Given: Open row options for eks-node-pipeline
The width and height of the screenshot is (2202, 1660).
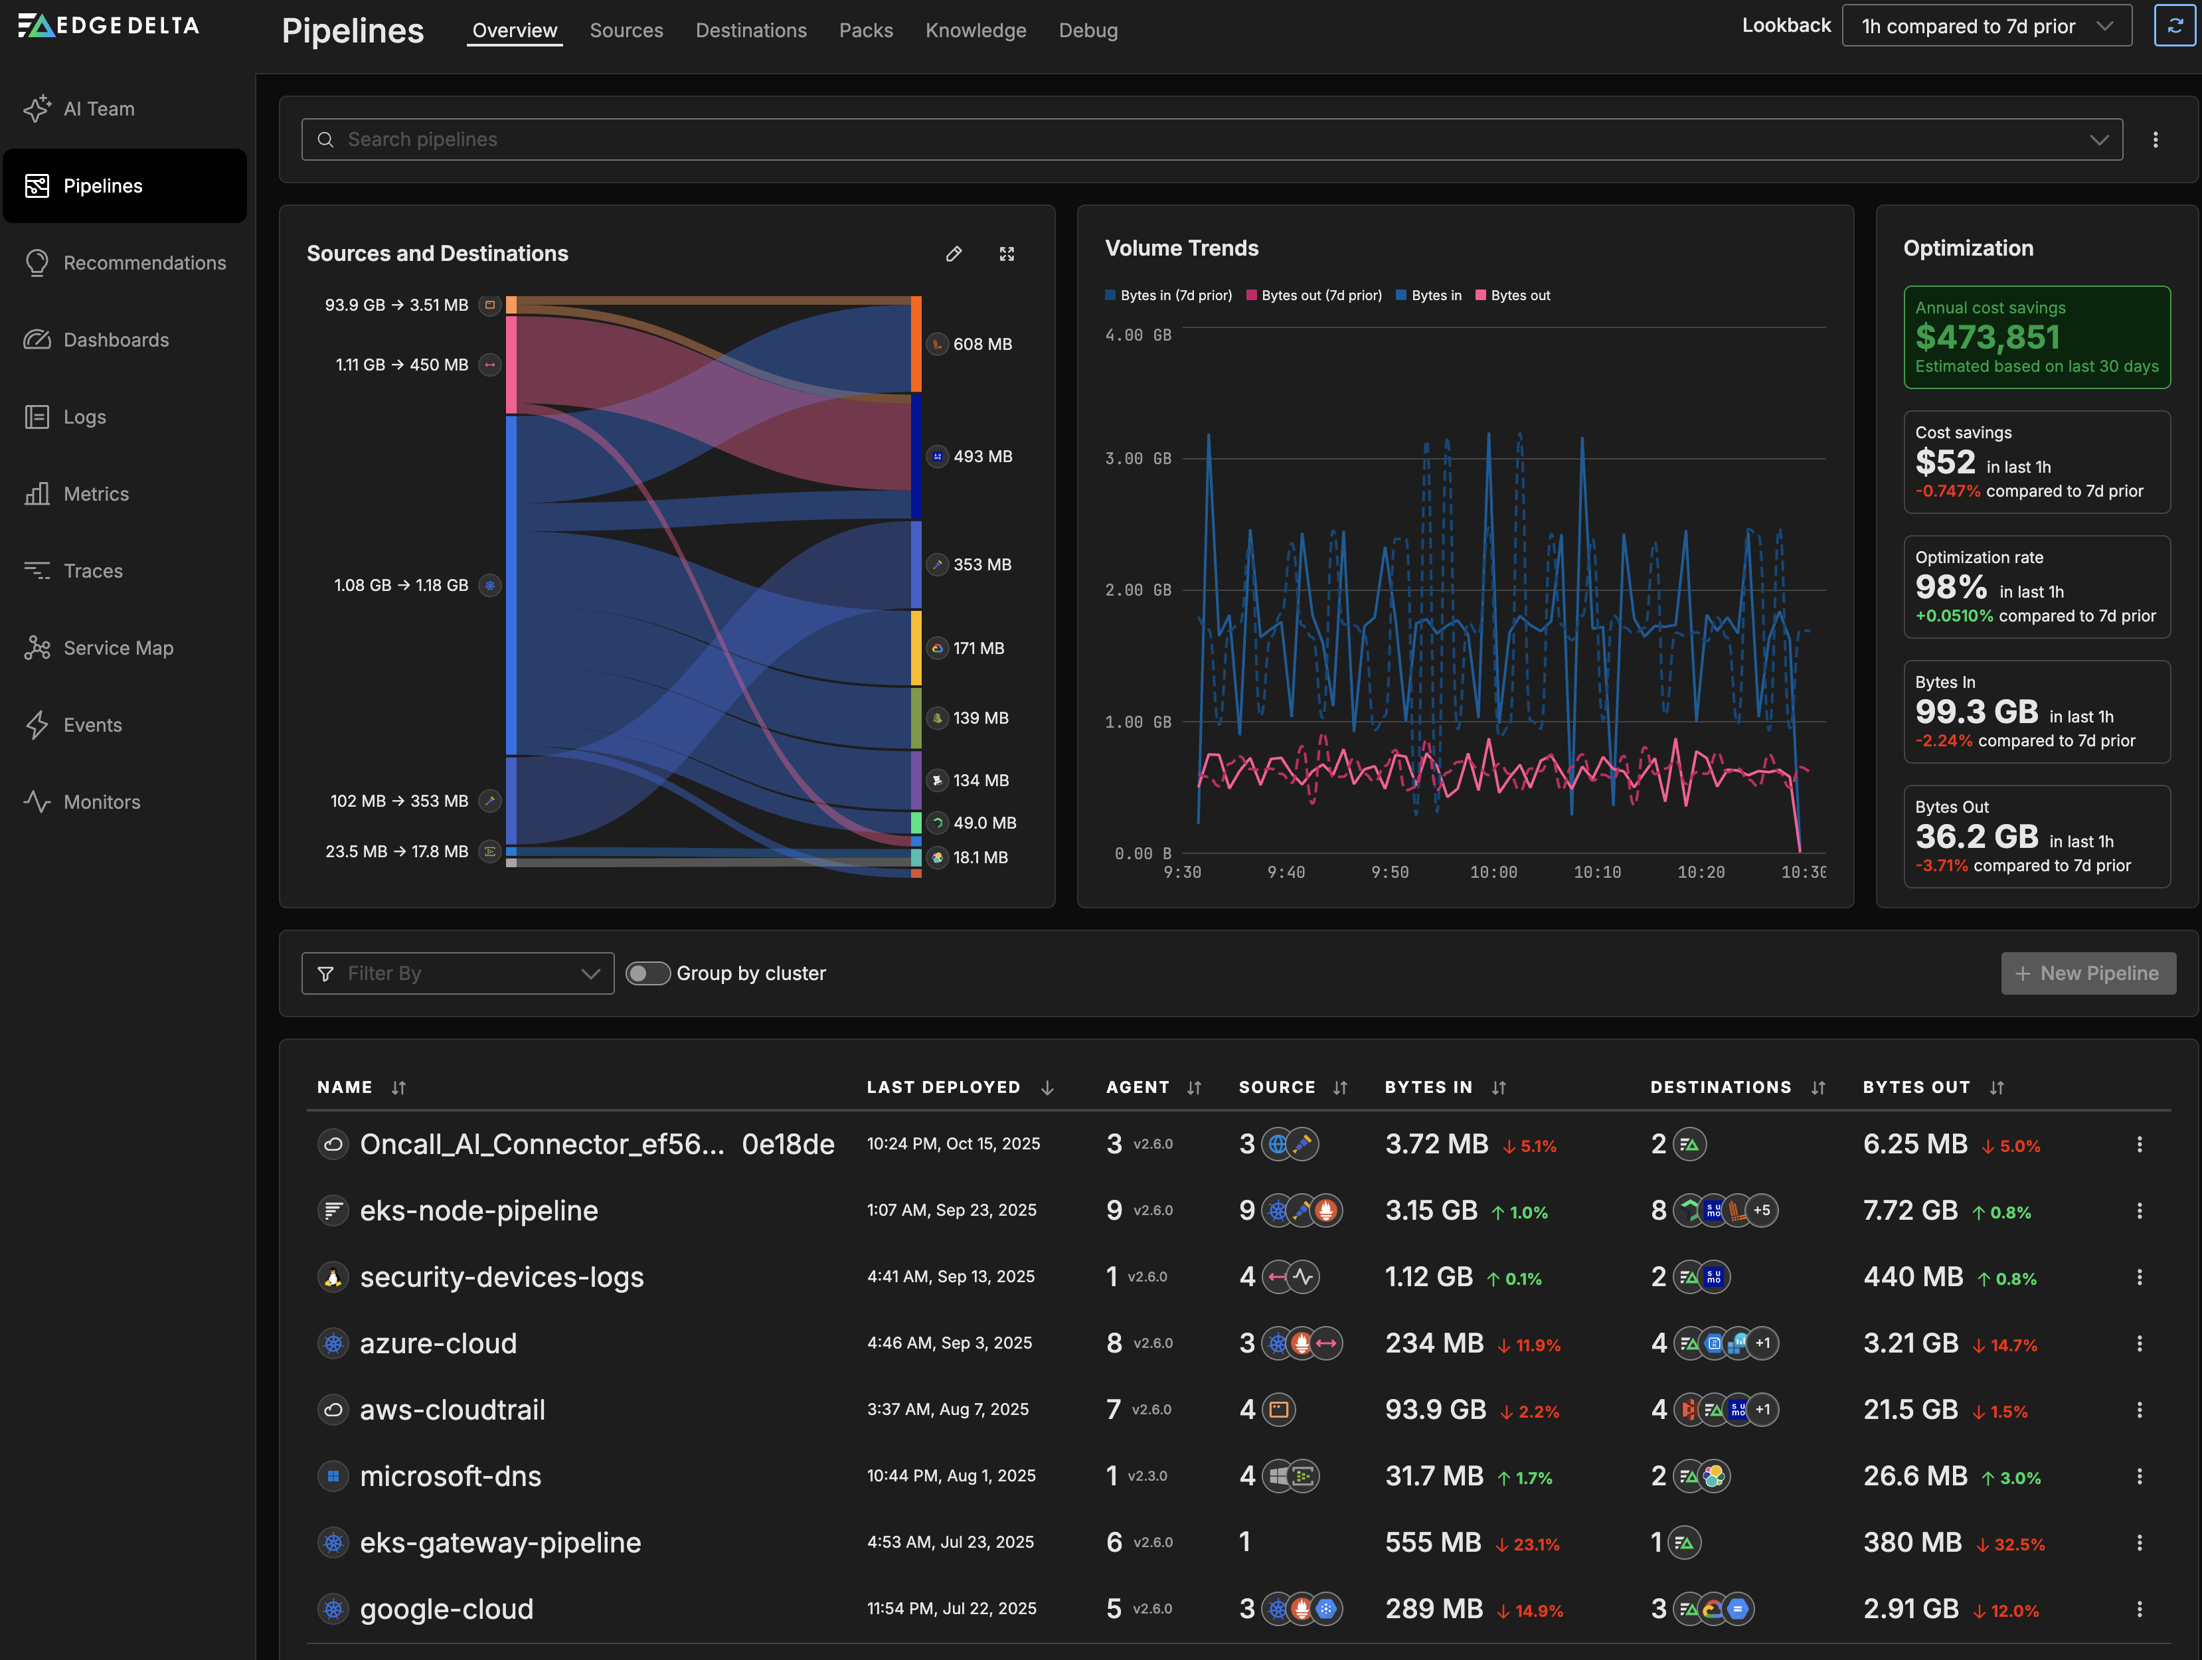Looking at the screenshot, I should coord(2138,1210).
